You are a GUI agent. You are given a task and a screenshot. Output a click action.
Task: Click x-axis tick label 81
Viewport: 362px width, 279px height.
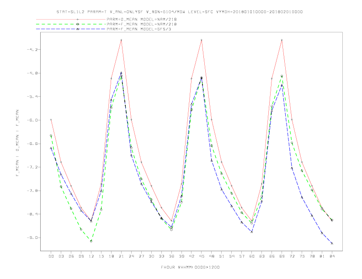tap(322, 256)
